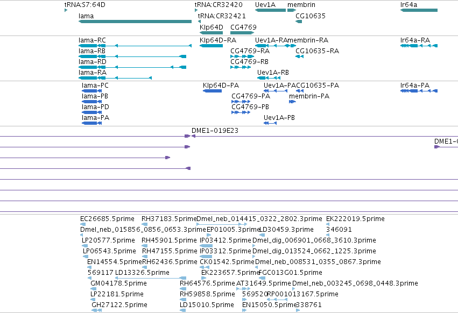
Task: Click the lama-RA transcript label
Action: tap(93, 73)
